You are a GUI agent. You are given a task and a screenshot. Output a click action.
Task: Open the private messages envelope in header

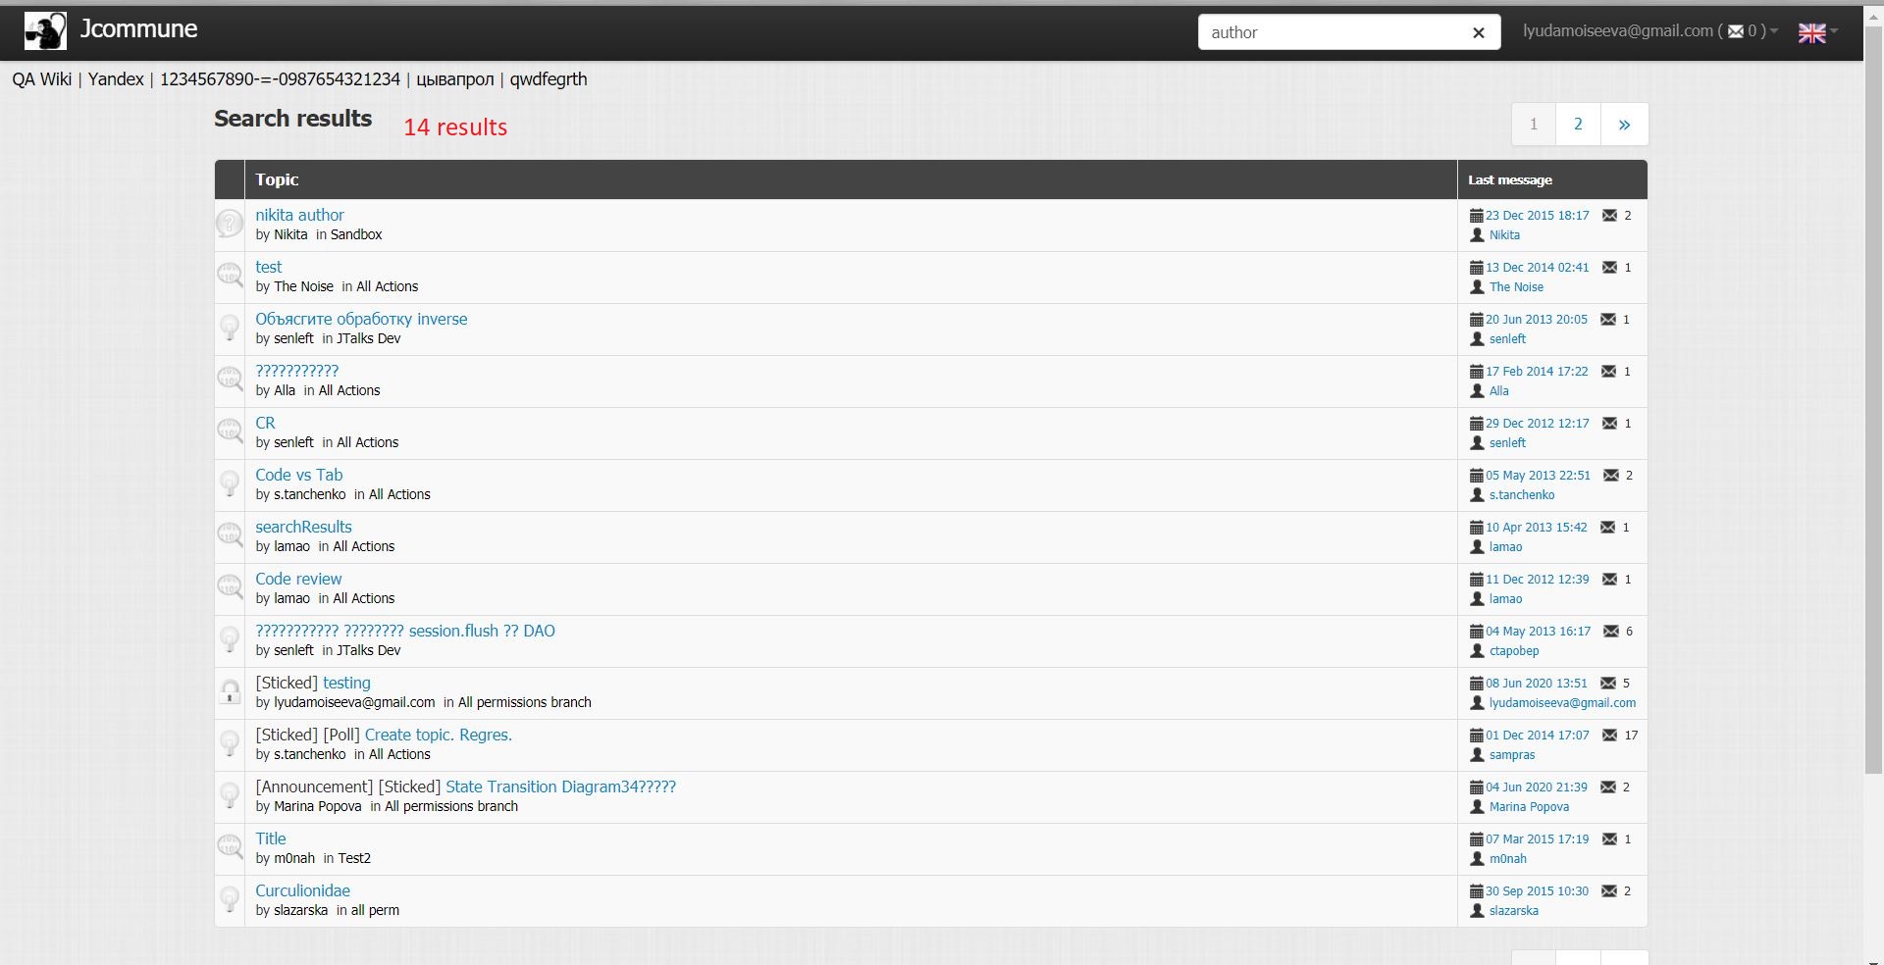(1736, 31)
